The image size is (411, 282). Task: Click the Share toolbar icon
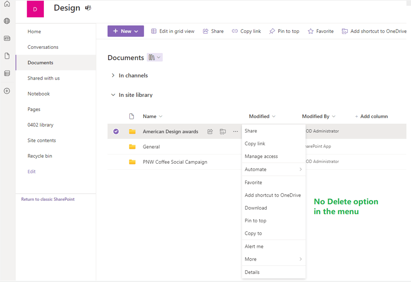click(206, 31)
